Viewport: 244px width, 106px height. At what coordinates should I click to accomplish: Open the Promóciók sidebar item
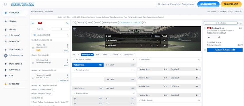click(15, 13)
